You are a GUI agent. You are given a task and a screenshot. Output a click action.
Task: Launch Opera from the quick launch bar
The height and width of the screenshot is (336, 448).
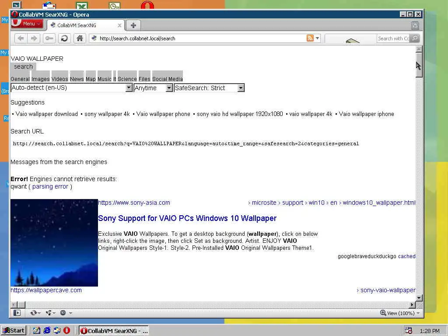coord(66,331)
